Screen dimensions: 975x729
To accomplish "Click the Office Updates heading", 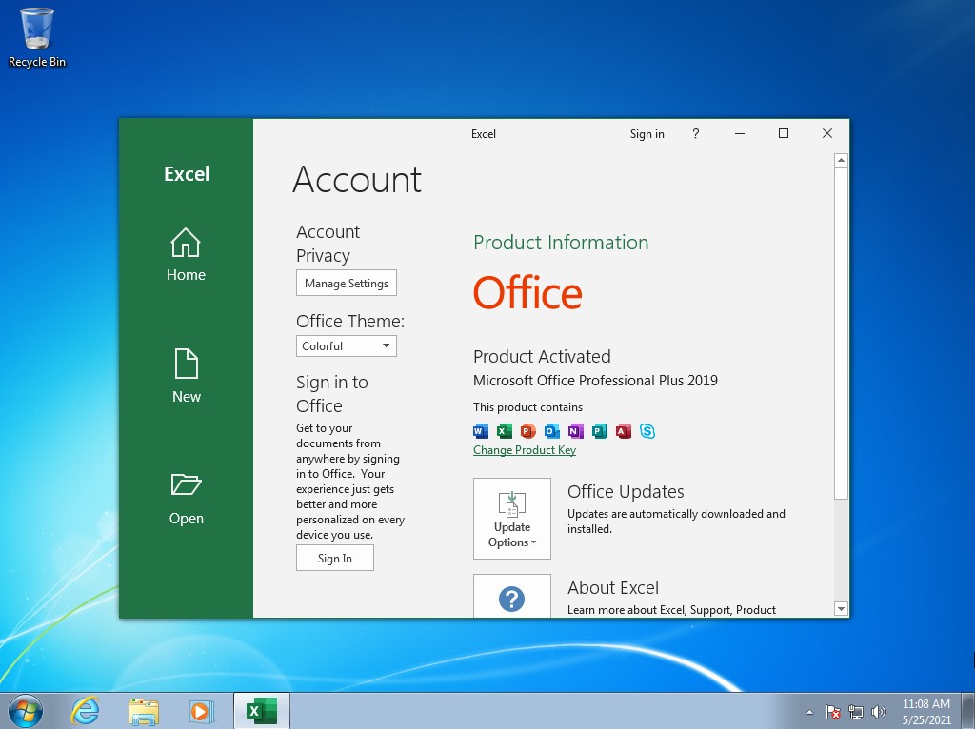I will click(x=626, y=492).
